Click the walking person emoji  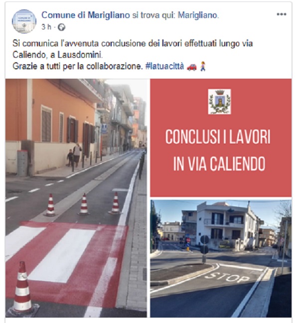coord(203,66)
